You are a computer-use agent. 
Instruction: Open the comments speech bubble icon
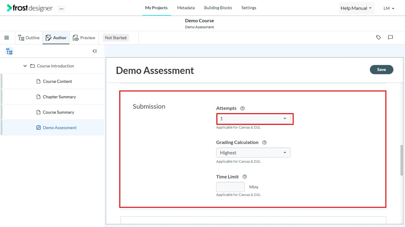click(x=390, y=38)
